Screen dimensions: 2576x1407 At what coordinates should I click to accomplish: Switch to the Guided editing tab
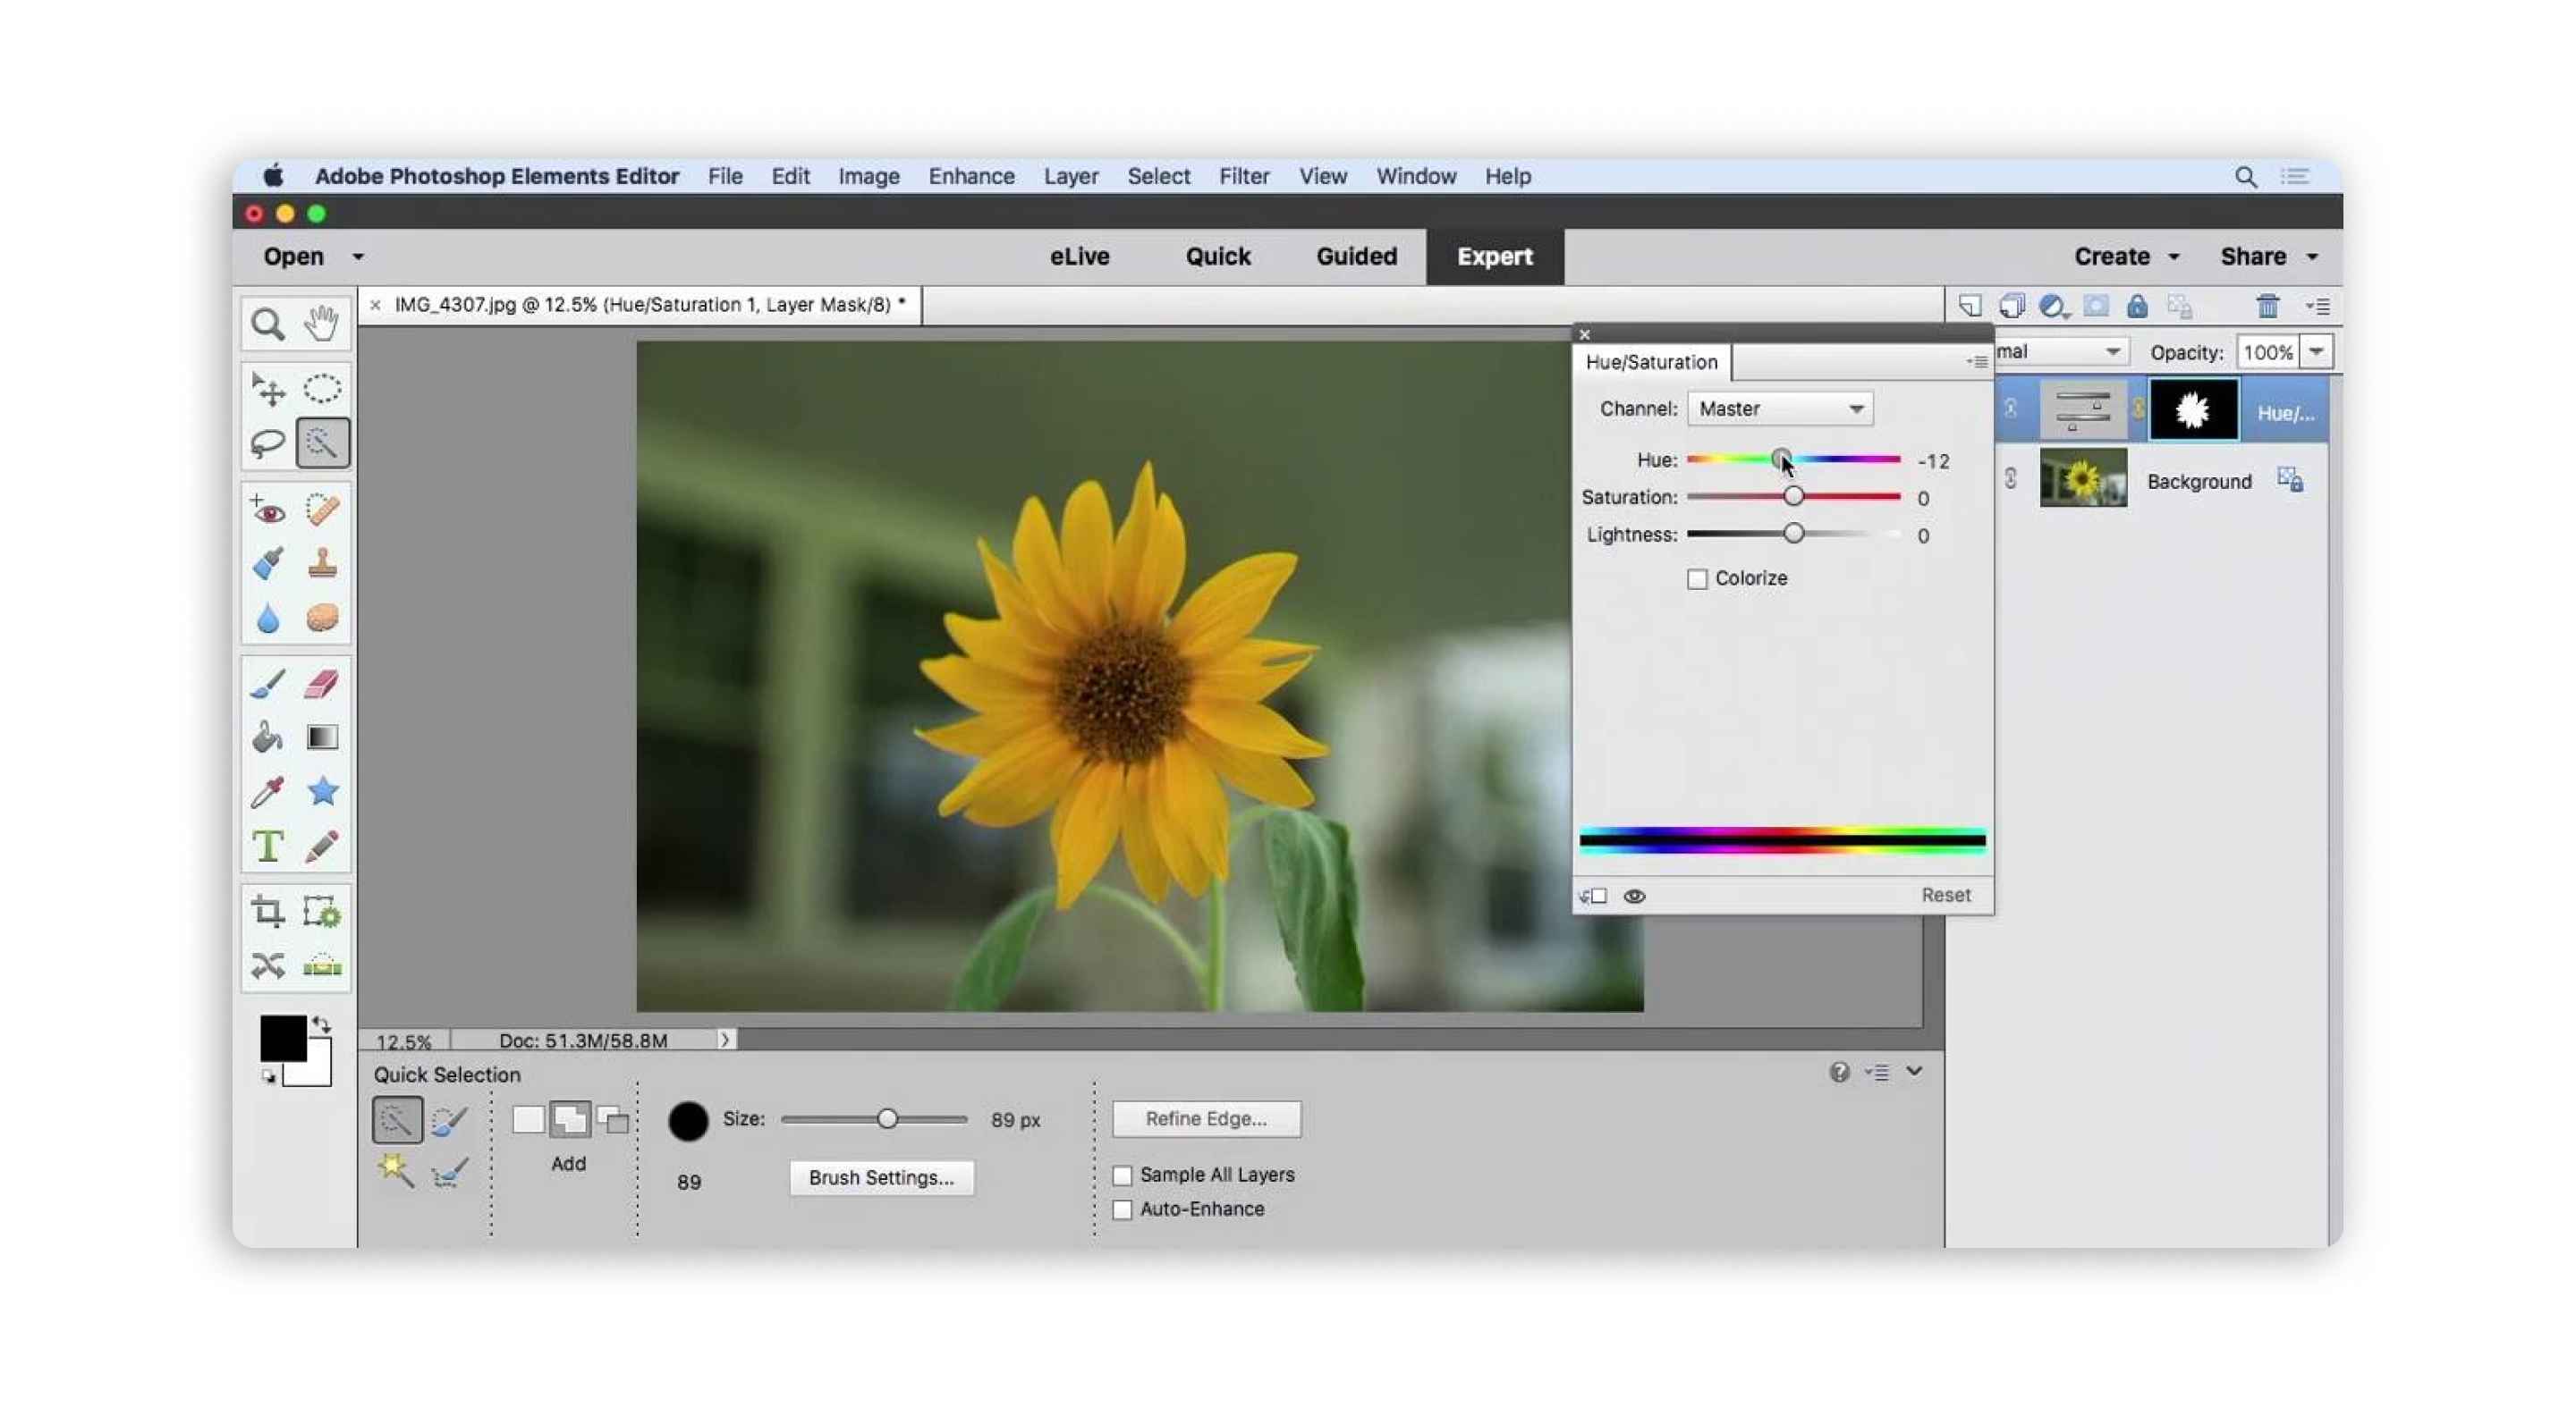(x=1354, y=255)
